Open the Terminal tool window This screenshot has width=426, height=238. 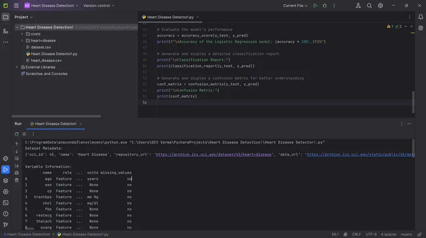(x=6, y=203)
